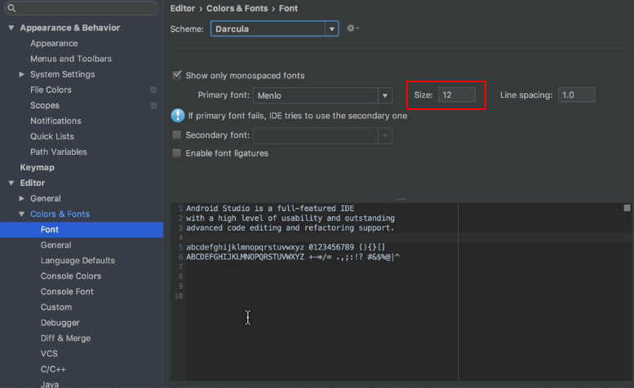Click preview line 'advanced code editing'
Screen dimensions: 634x388
tap(290, 227)
